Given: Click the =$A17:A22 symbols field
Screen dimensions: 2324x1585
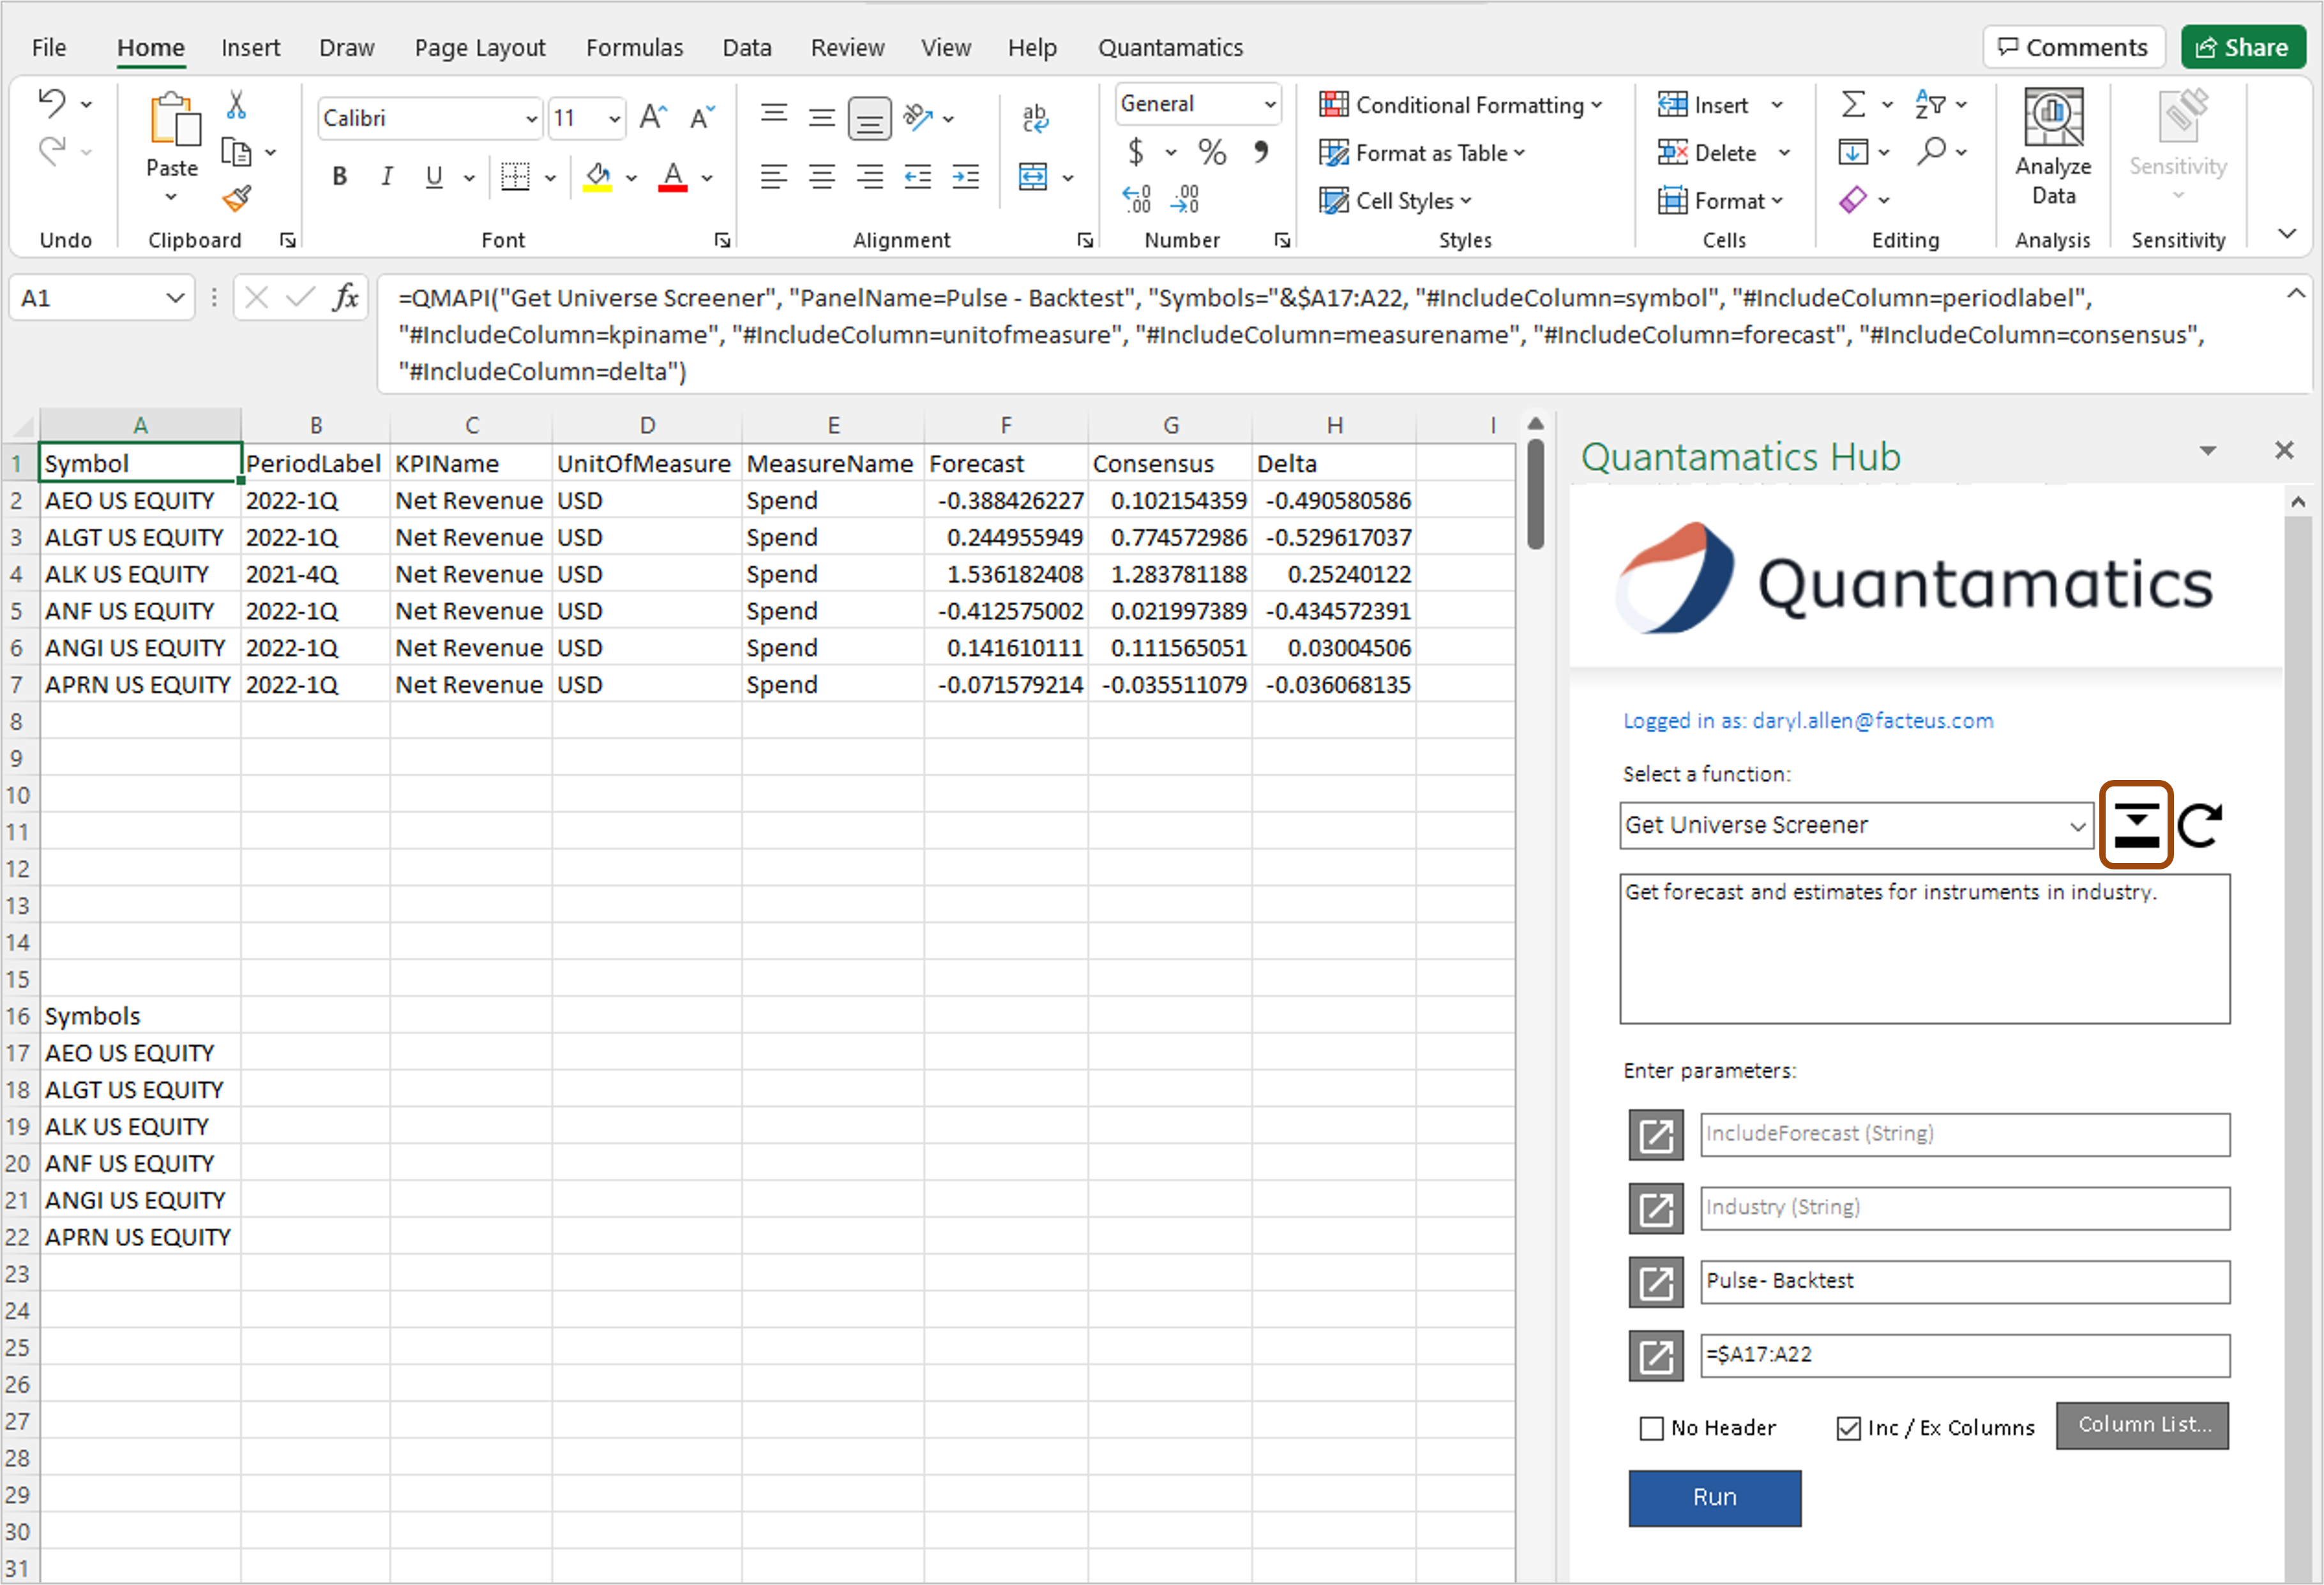Looking at the screenshot, I should point(1964,1356).
